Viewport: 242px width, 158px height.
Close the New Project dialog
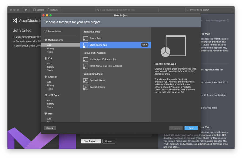(x=44, y=15)
